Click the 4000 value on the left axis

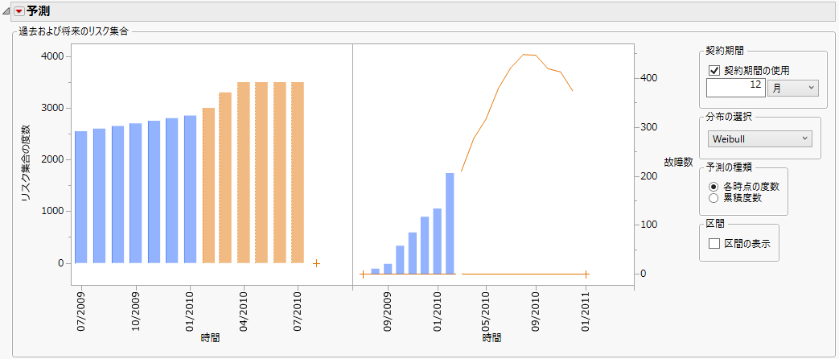coord(52,56)
